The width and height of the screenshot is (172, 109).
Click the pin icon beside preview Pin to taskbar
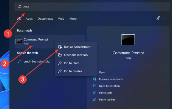[x=94, y=99]
